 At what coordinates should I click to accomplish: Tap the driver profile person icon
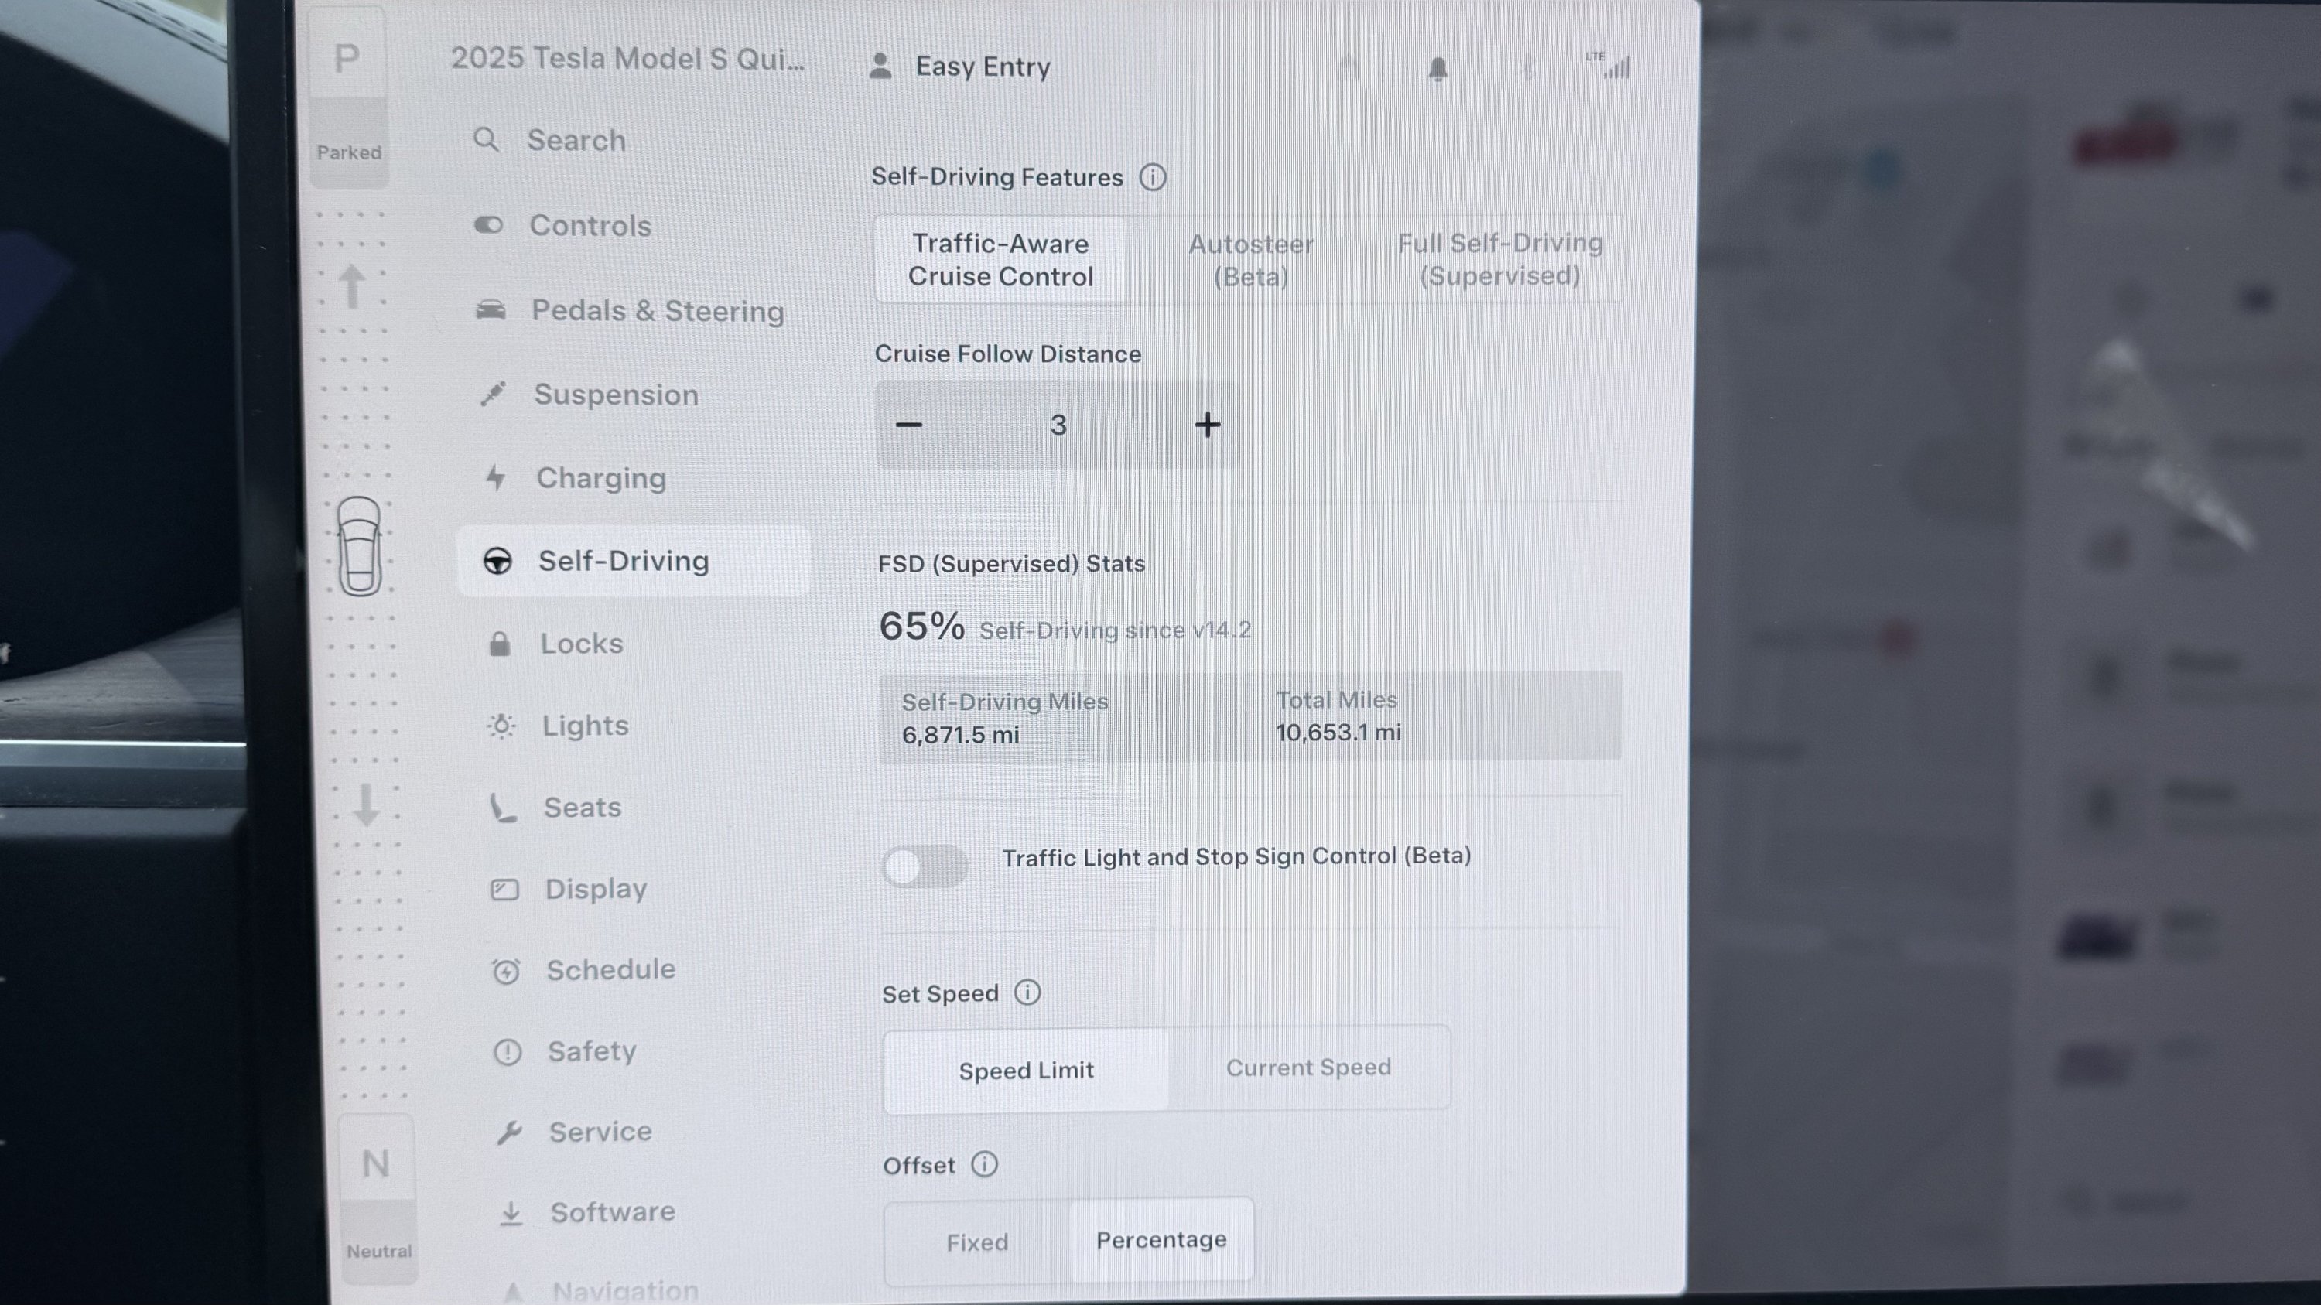[x=880, y=66]
